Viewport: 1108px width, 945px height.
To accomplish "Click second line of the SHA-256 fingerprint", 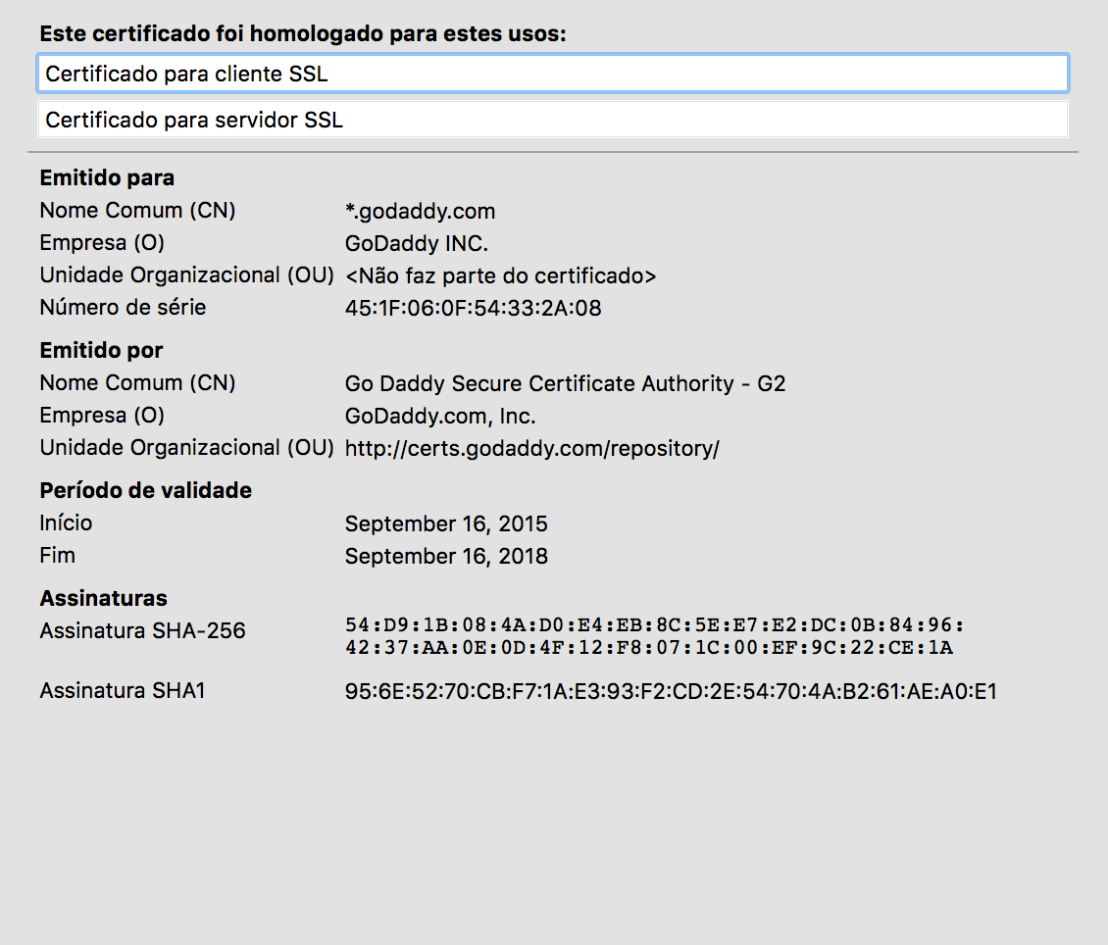I will pyautogui.click(x=649, y=647).
